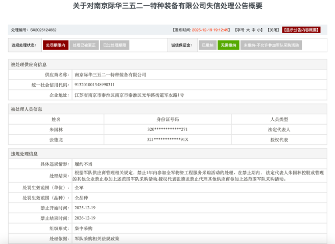Click the 显示公告内容概要 button
335x244 pixels.
(x=302, y=30)
